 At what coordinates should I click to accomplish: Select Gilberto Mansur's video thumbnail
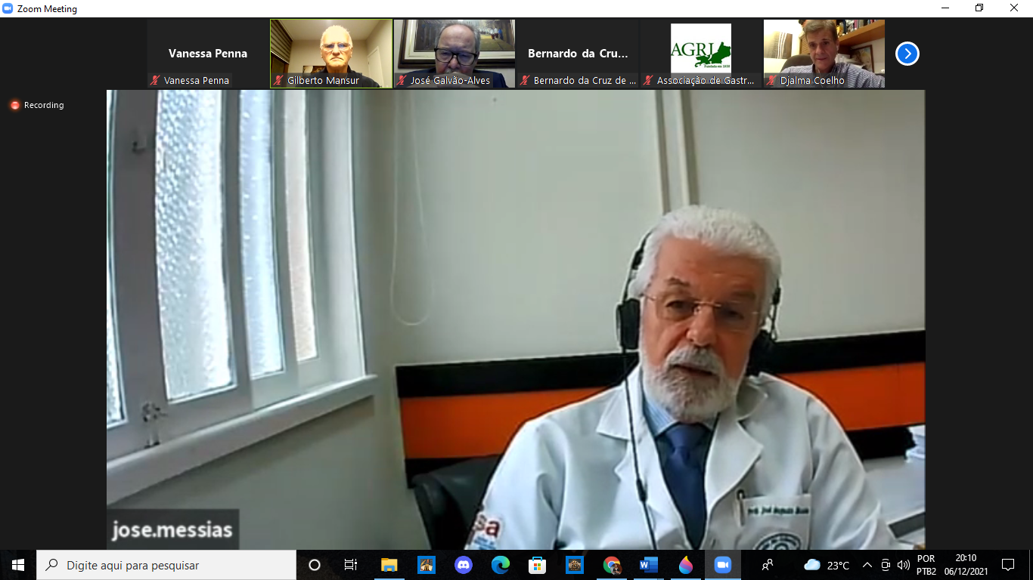331,54
